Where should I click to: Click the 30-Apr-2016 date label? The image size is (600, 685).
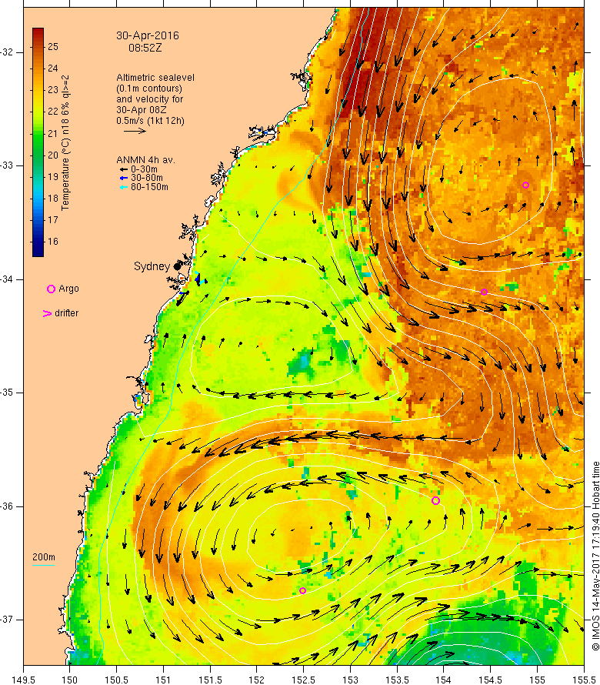coord(147,35)
